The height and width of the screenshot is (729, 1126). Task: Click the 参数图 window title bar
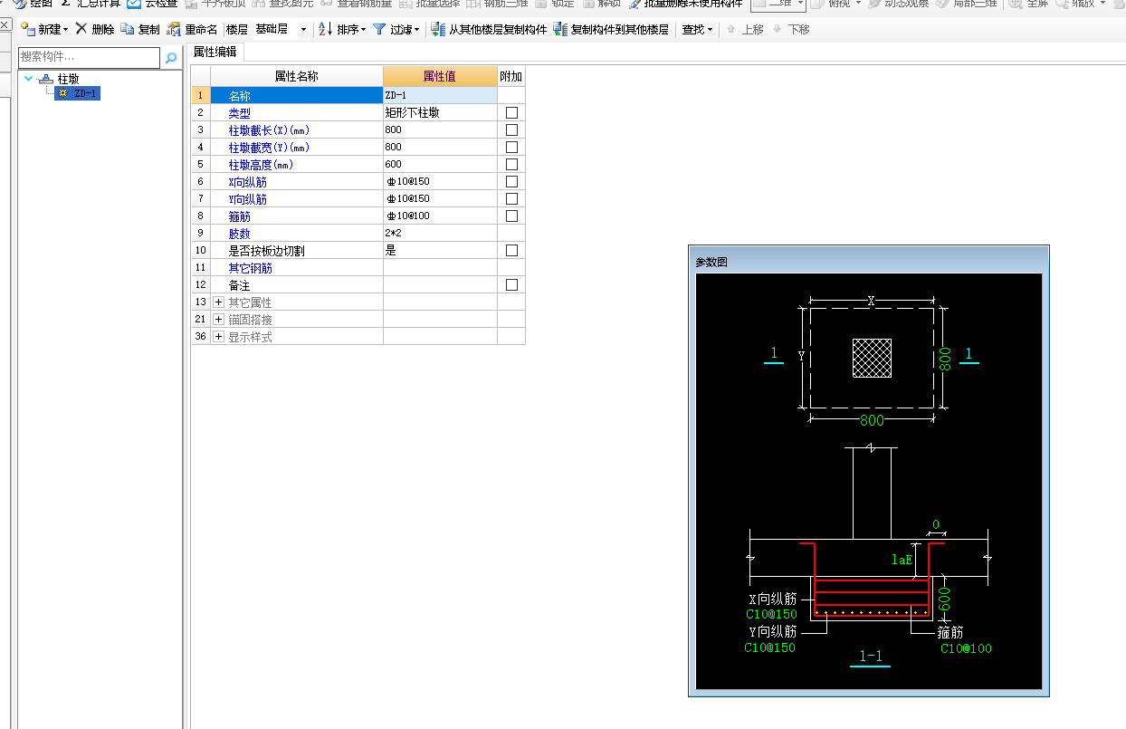click(x=869, y=262)
